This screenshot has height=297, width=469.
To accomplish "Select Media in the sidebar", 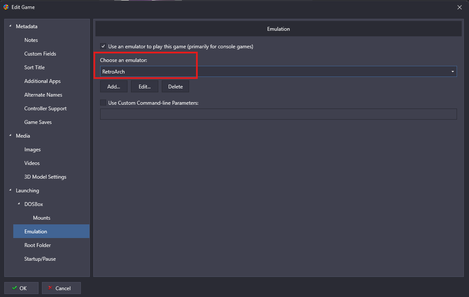I will pos(23,135).
